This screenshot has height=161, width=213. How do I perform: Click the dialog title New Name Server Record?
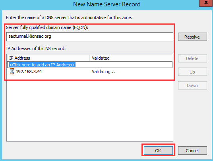[107, 4]
